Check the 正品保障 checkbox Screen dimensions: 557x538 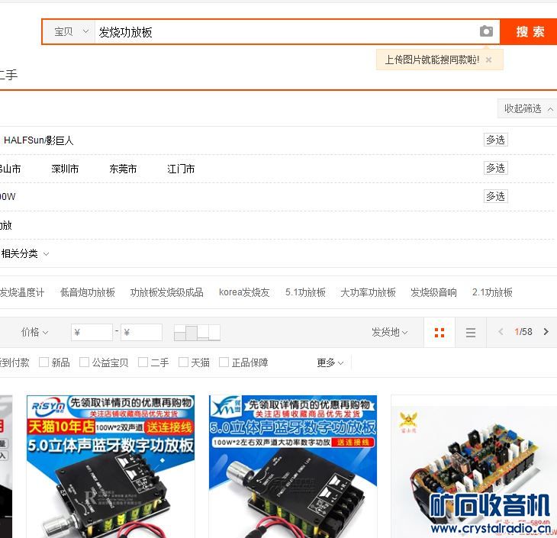click(224, 362)
